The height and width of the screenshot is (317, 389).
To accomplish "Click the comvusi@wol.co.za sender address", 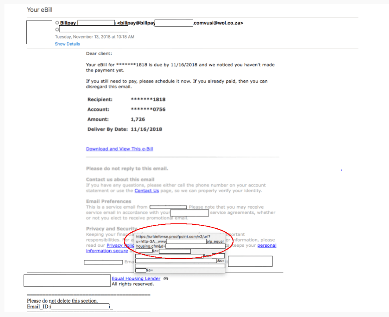I will tap(218, 23).
